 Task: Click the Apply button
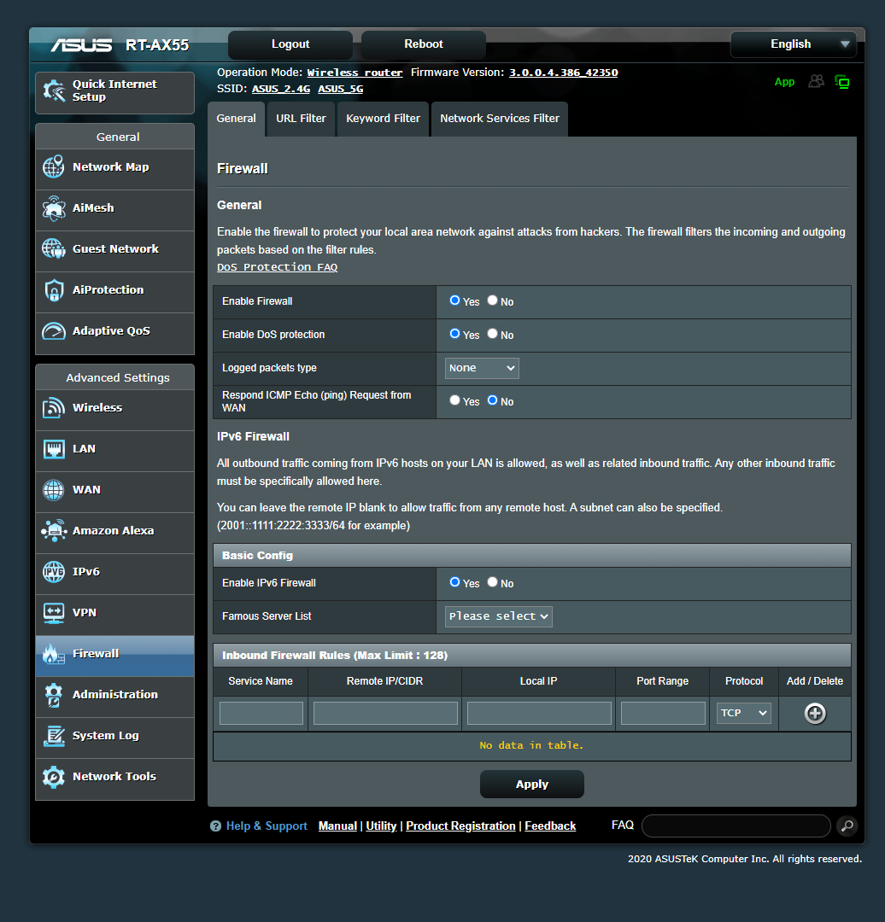pos(532,785)
